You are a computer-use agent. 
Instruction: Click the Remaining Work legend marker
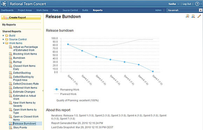(x=57, y=89)
